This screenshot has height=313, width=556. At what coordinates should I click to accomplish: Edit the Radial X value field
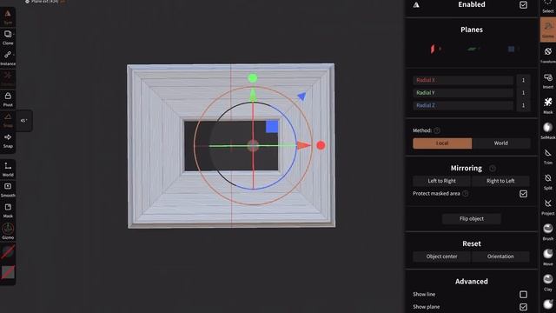click(523, 80)
